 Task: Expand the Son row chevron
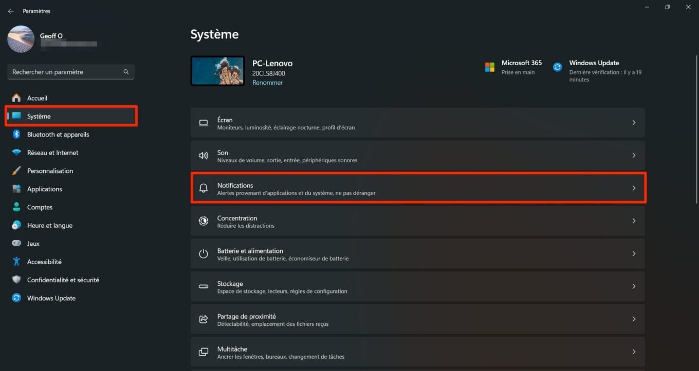point(634,155)
